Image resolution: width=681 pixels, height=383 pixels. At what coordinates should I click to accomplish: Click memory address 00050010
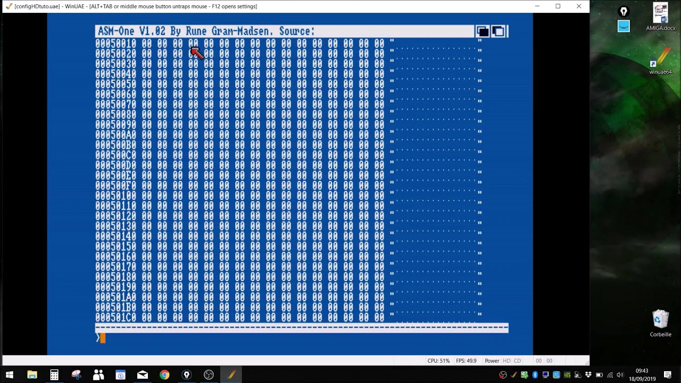[116, 44]
